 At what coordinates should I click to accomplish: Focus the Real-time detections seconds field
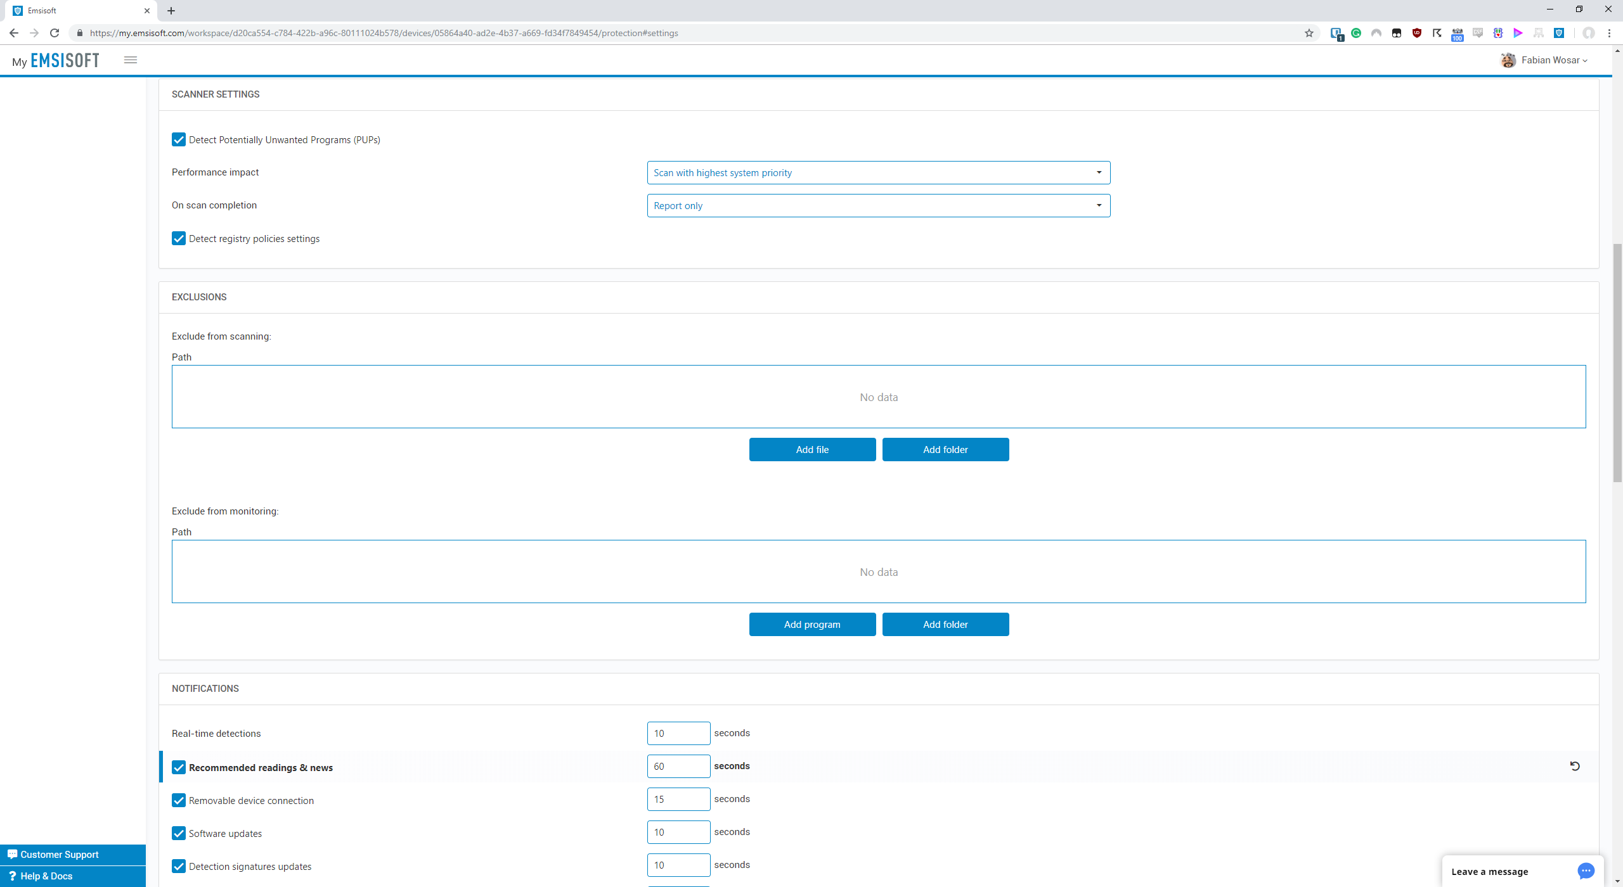point(678,734)
